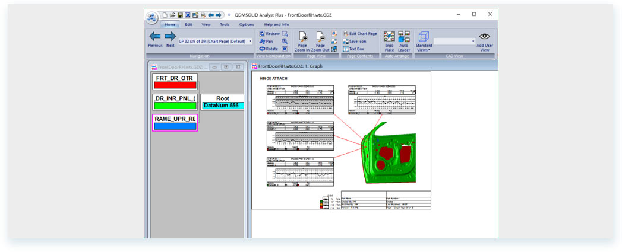The width and height of the screenshot is (622, 252).
Task: Click middle icon in Page View column
Action: point(334,41)
